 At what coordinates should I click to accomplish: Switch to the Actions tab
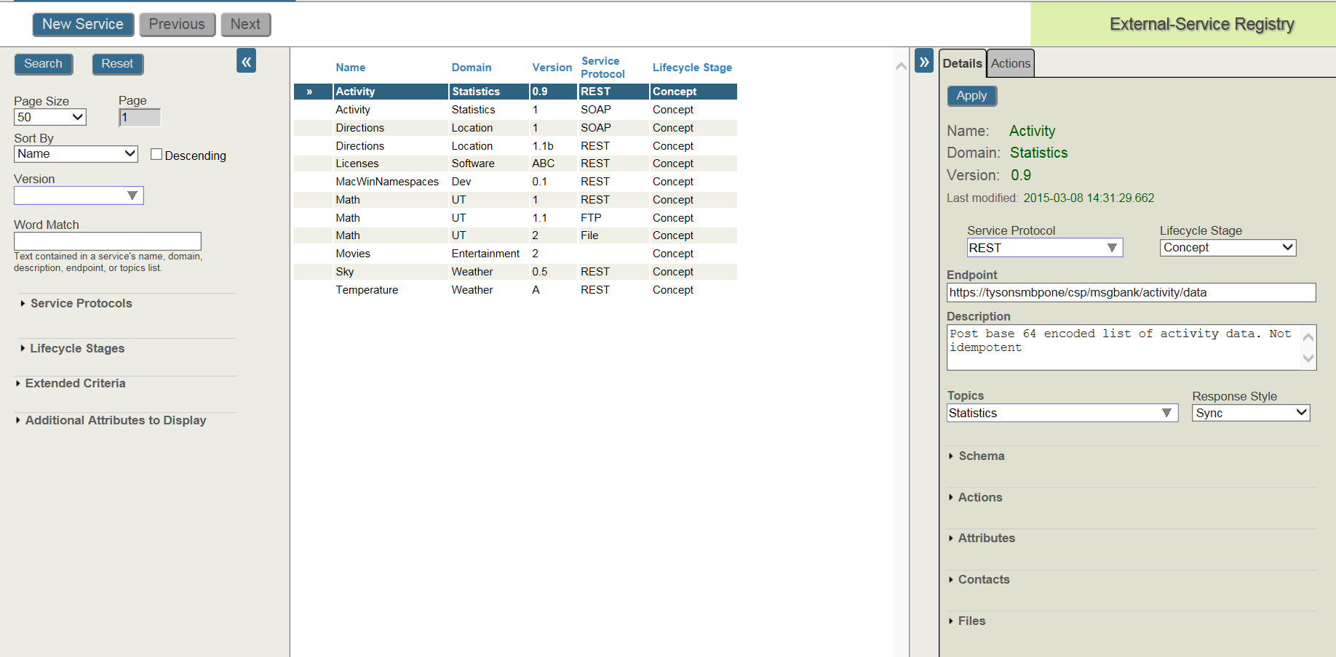(x=1011, y=63)
